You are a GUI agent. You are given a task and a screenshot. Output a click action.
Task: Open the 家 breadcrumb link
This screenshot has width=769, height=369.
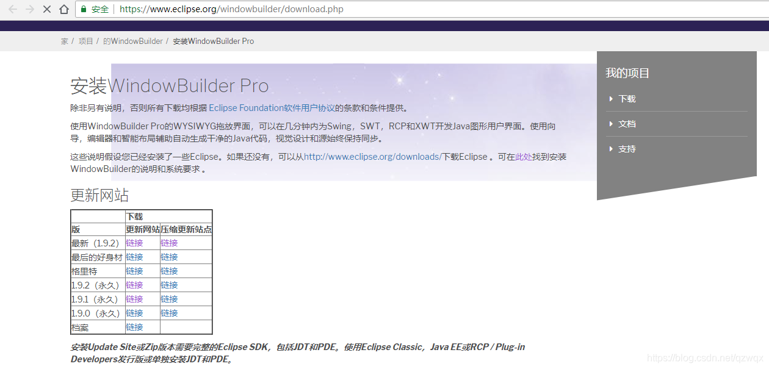[x=65, y=41]
